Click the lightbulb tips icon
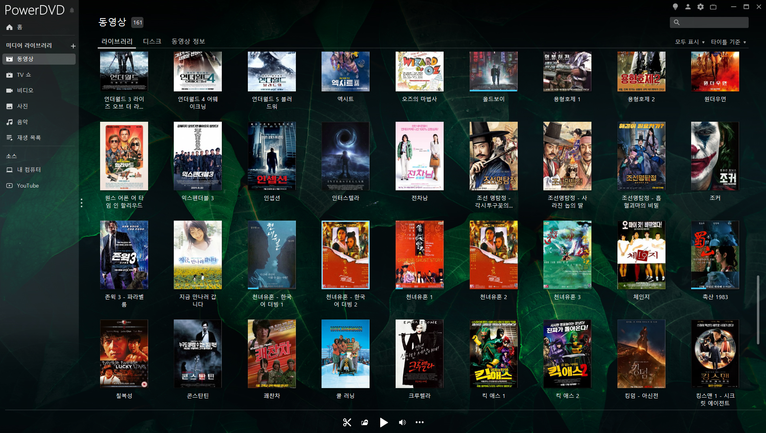This screenshot has height=433, width=766. [675, 7]
